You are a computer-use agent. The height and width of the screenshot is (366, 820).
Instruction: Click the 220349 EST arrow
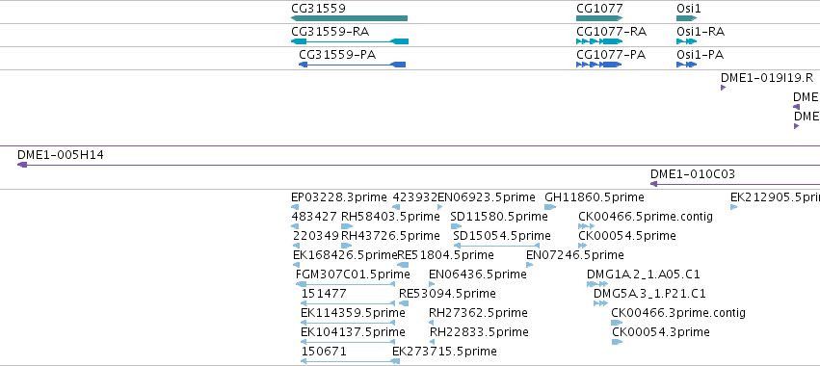pos(297,246)
